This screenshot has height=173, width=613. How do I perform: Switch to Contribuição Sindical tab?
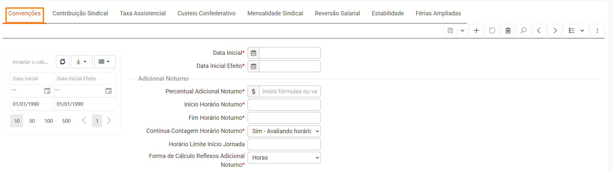pyautogui.click(x=80, y=13)
